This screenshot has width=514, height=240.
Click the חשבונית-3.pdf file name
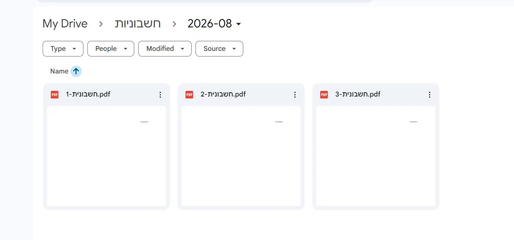(x=358, y=94)
